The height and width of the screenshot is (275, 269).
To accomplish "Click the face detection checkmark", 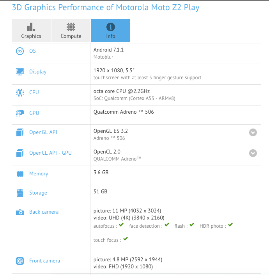I will [x=167, y=225].
